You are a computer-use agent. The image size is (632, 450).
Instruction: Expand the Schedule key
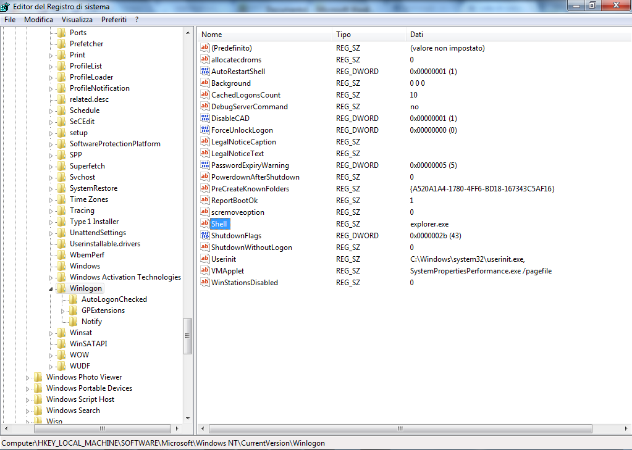tap(51, 110)
